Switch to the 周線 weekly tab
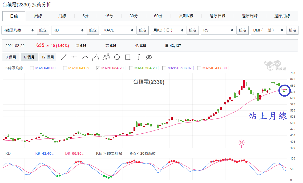The height and width of the screenshot is (183, 303). 38,16
